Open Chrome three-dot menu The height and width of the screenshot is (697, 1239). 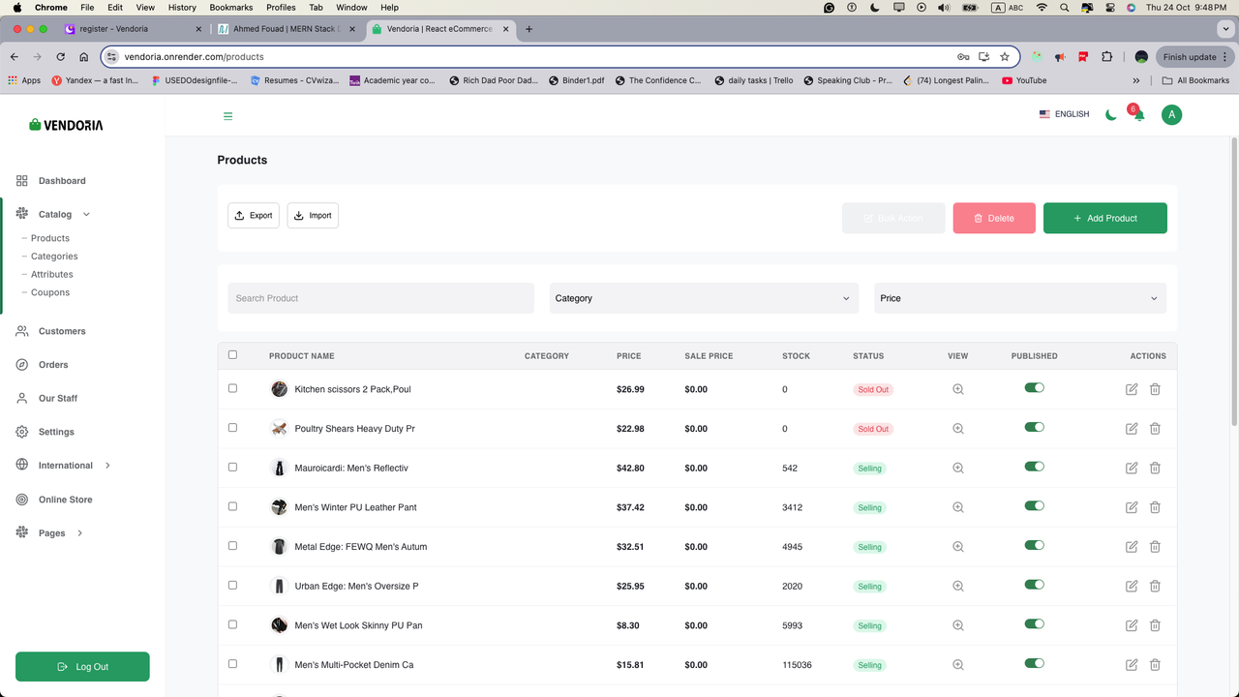pos(1225,56)
